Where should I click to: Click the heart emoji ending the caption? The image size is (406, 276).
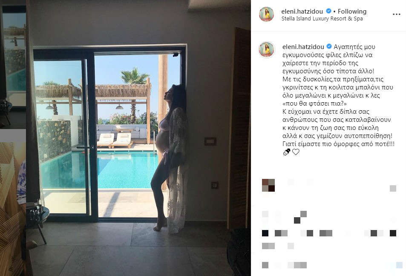click(296, 152)
